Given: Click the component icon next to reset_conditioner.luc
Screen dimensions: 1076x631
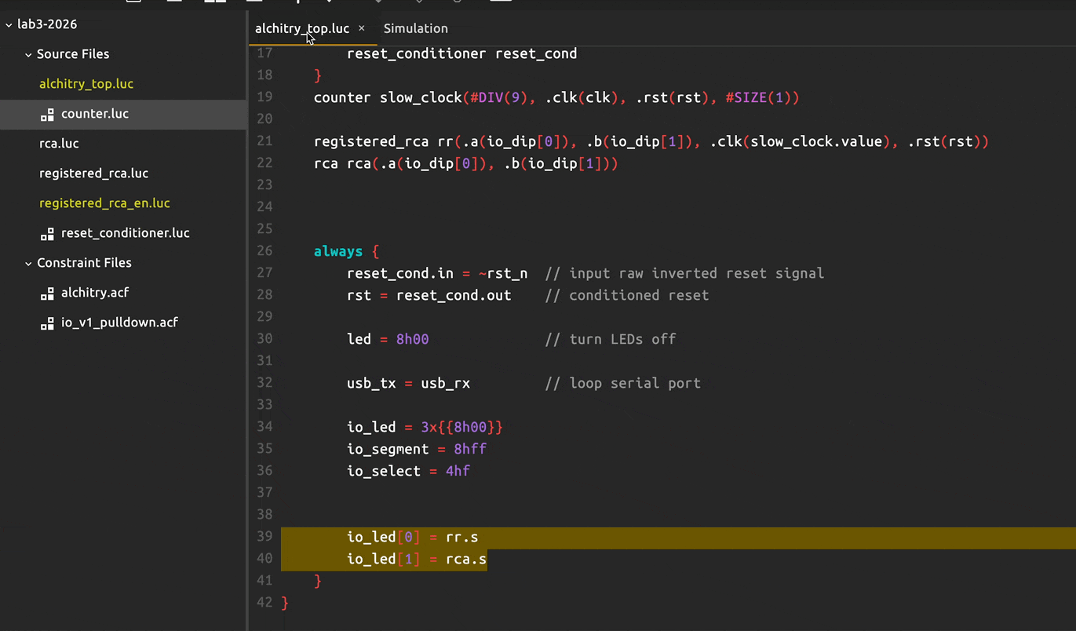Looking at the screenshot, I should click(x=47, y=234).
